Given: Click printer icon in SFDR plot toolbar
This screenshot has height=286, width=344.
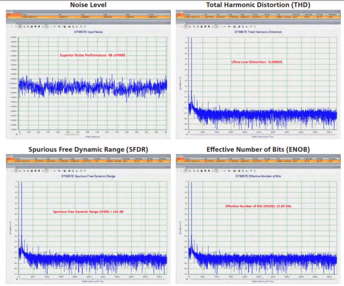Looking at the screenshot, I should tap(69, 171).
